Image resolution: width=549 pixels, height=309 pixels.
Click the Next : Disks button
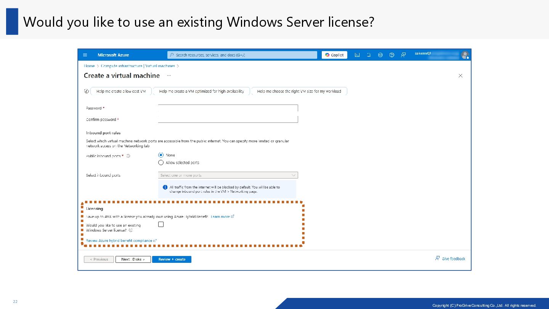pyautogui.click(x=133, y=259)
